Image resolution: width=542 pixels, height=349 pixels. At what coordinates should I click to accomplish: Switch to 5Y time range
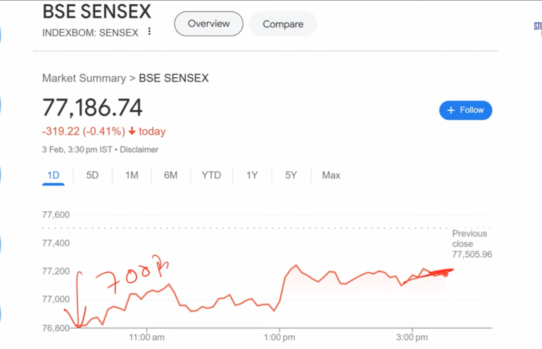coord(291,175)
